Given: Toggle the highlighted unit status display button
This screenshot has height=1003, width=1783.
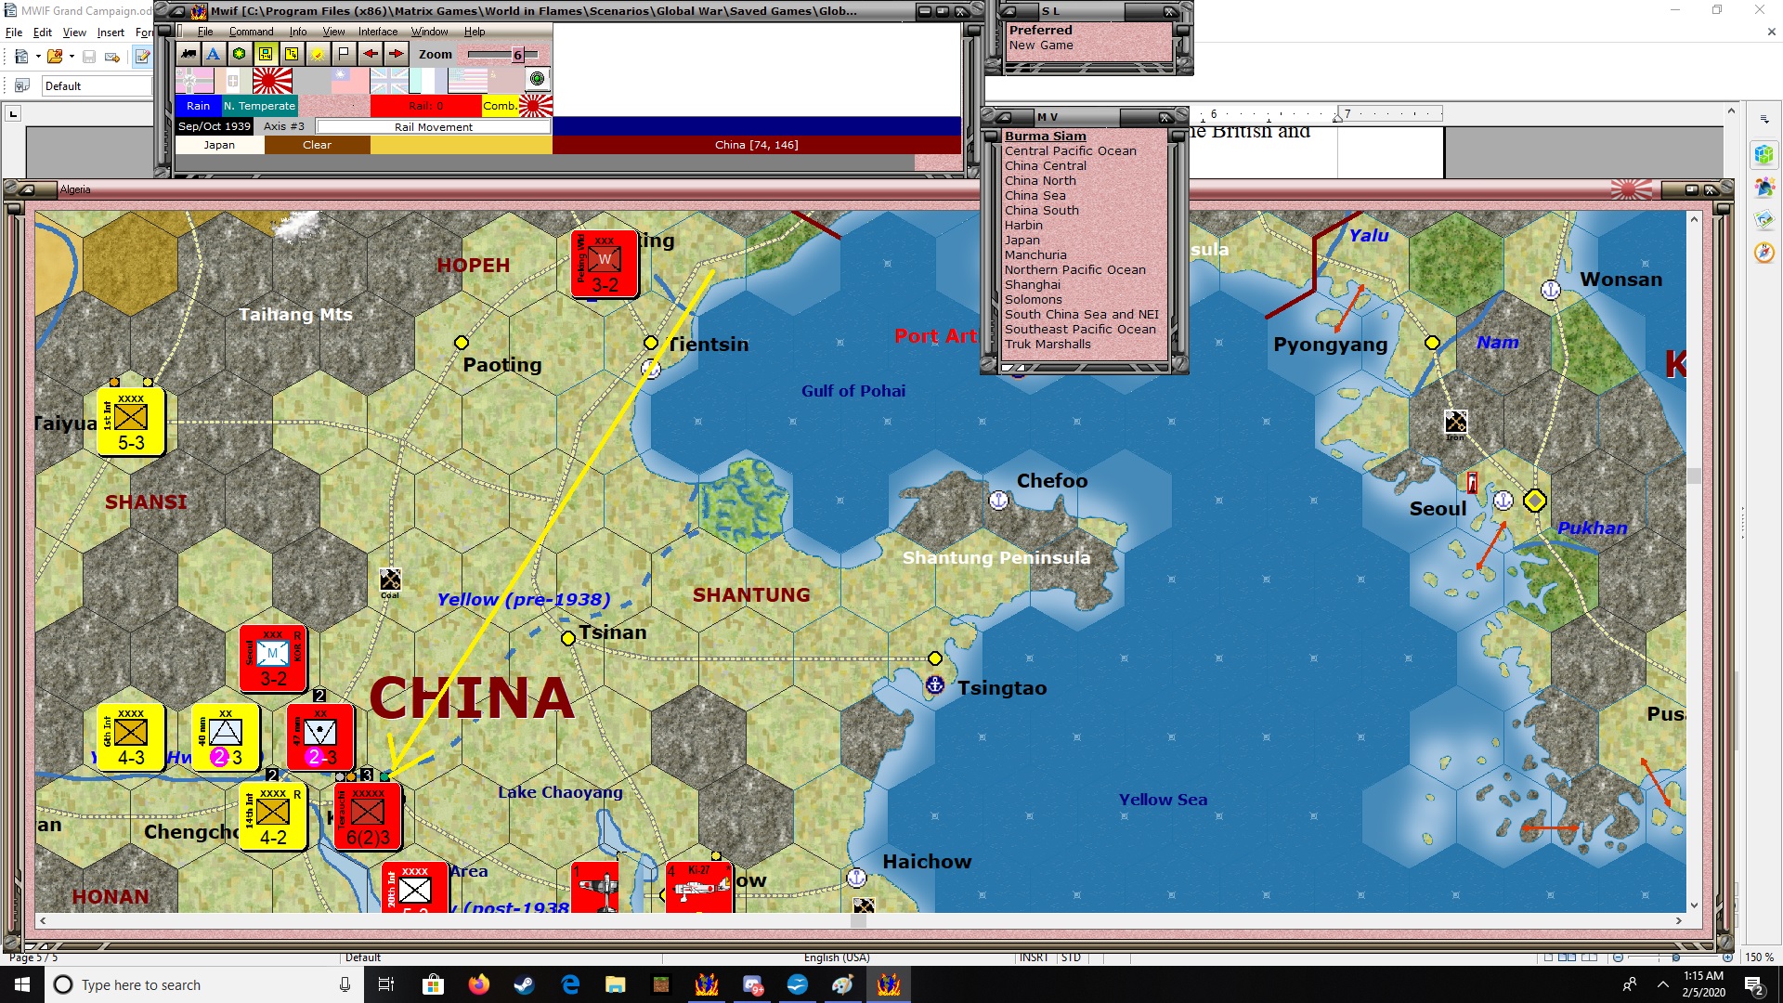Looking at the screenshot, I should [x=266, y=54].
